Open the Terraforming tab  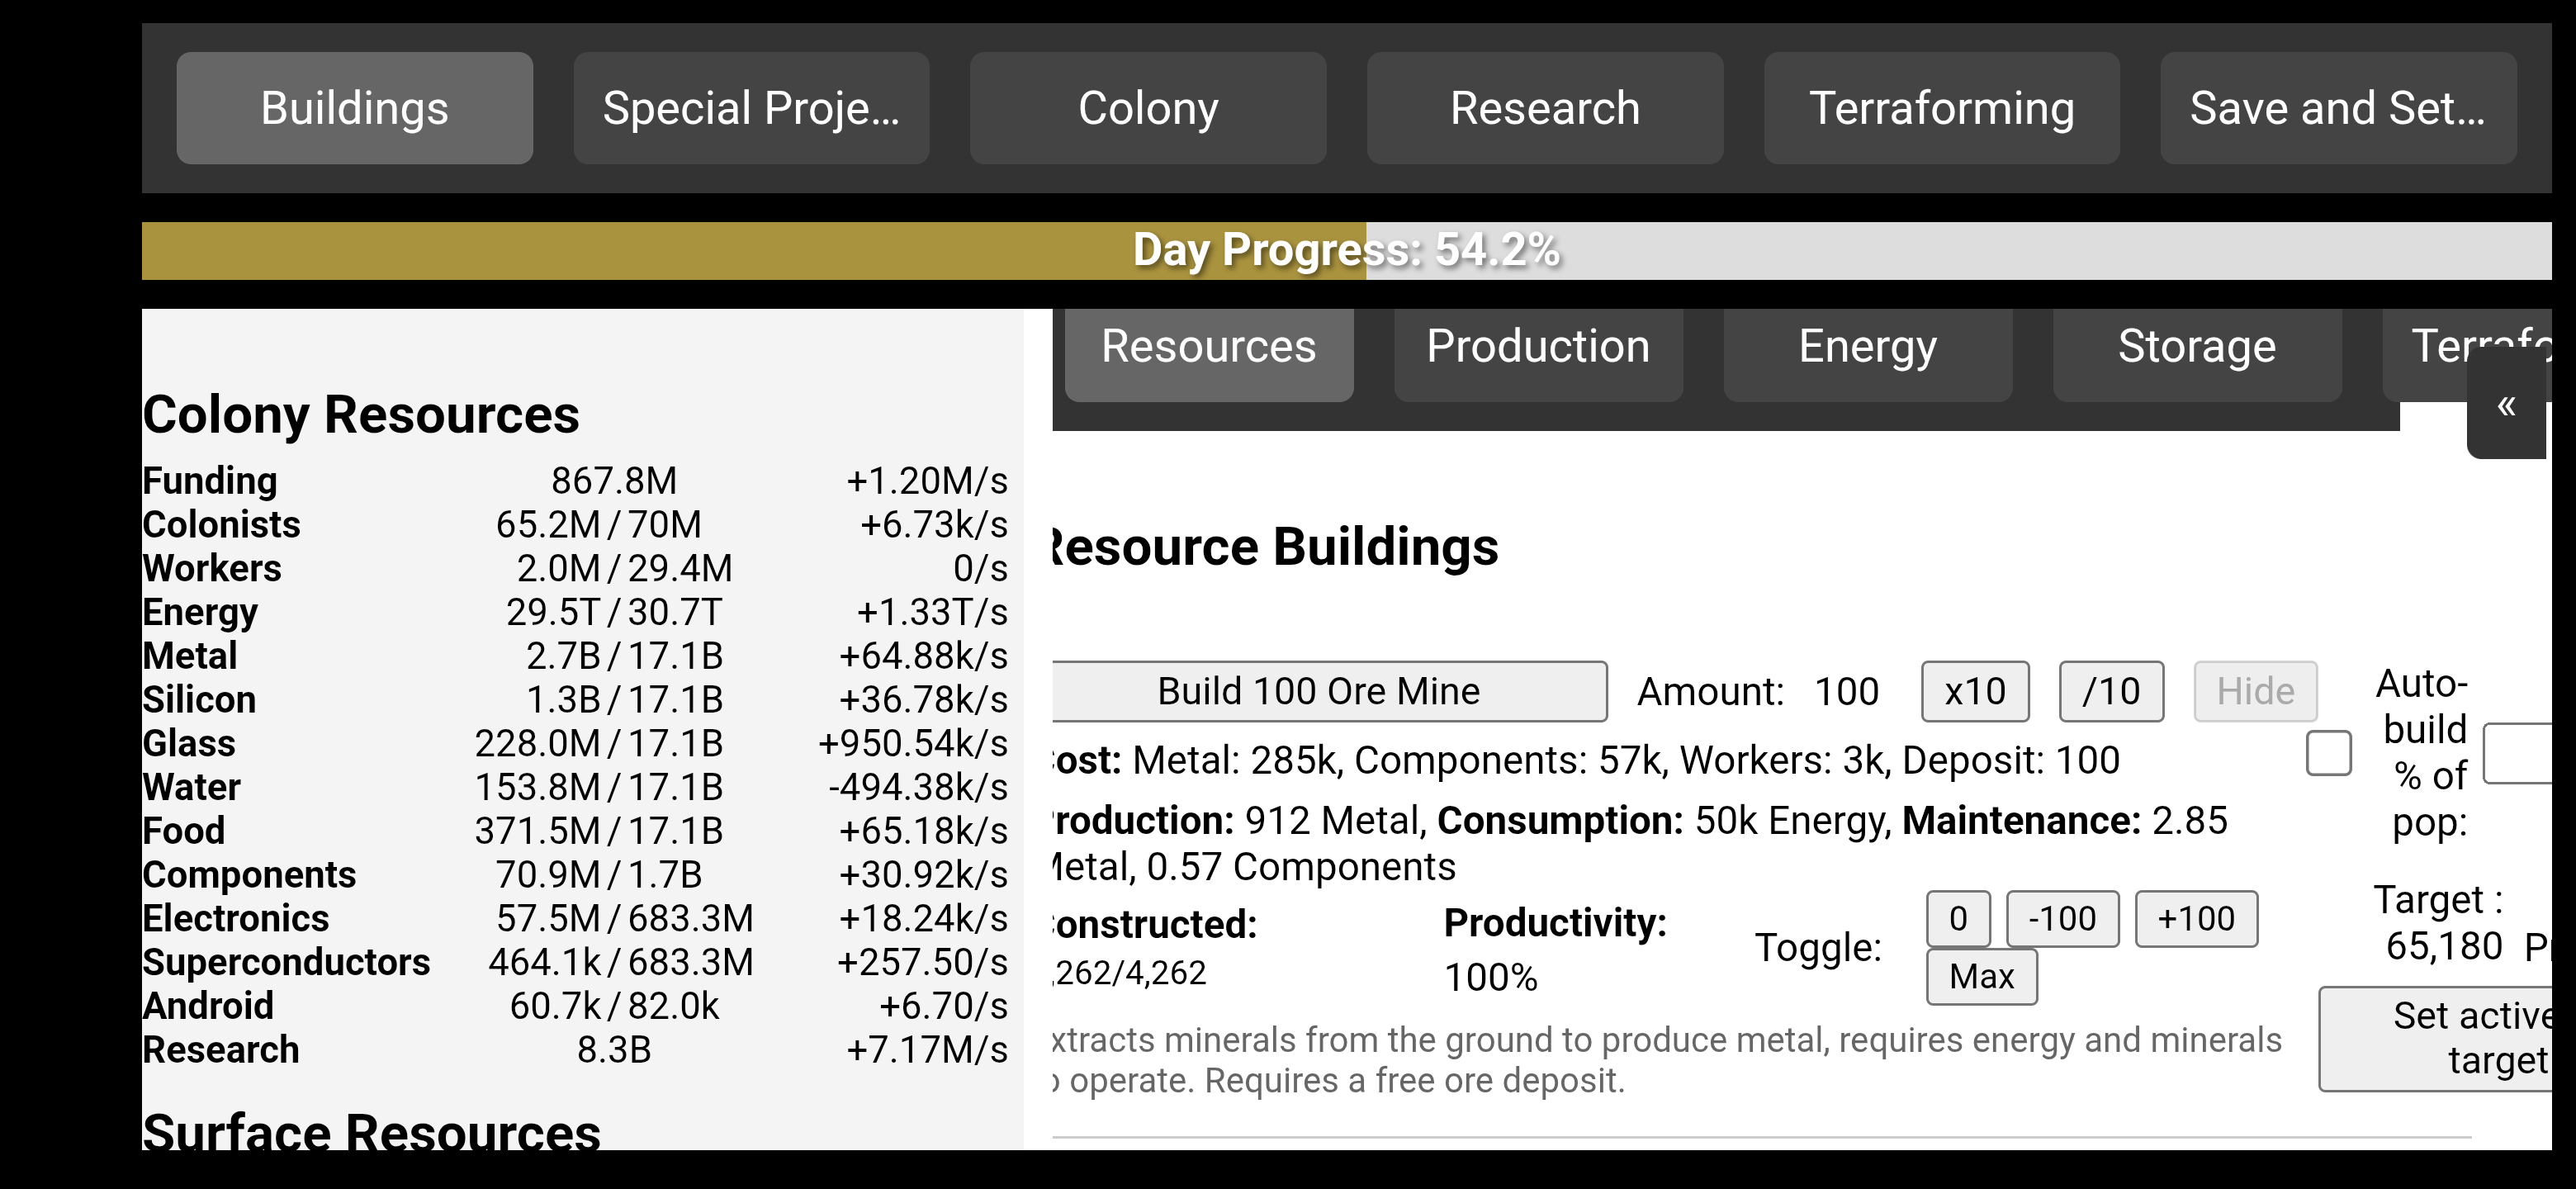pyautogui.click(x=1941, y=108)
